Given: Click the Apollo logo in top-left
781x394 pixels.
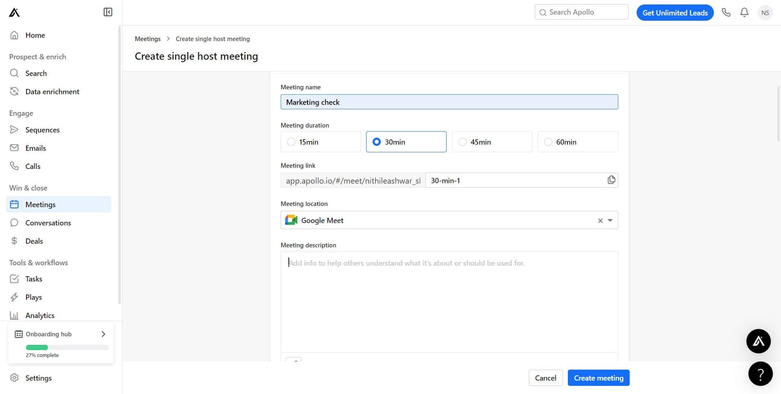Looking at the screenshot, I should [14, 13].
